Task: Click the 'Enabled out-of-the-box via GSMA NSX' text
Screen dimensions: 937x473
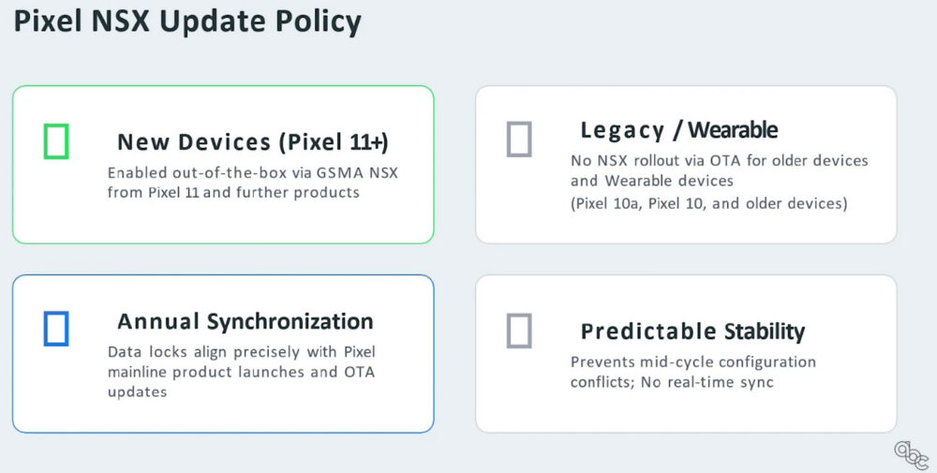Action: coord(253,173)
